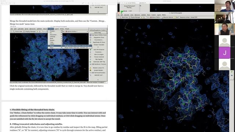Open Custom menu in live Coot window

(153, 15)
